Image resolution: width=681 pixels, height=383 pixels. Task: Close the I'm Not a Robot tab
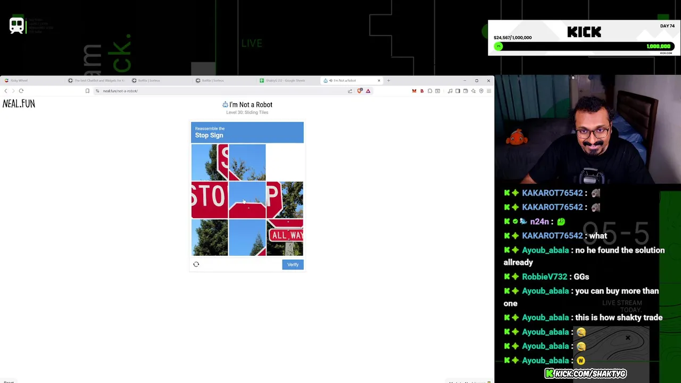point(379,80)
